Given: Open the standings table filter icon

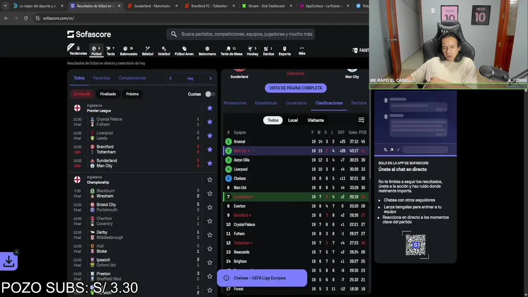Looking at the screenshot, I should [361, 120].
